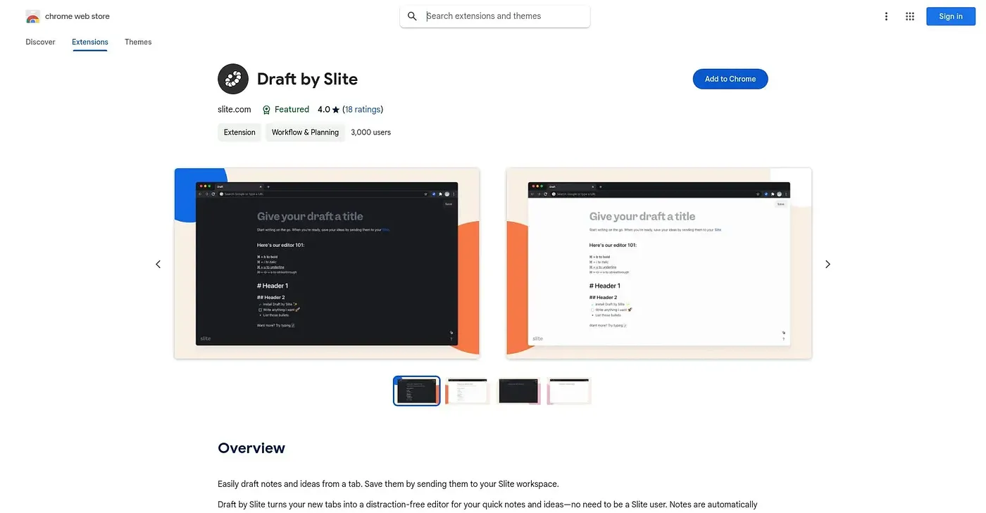The width and height of the screenshot is (986, 513).
Task: Click the 4.0 star rating text
Action: (328, 110)
